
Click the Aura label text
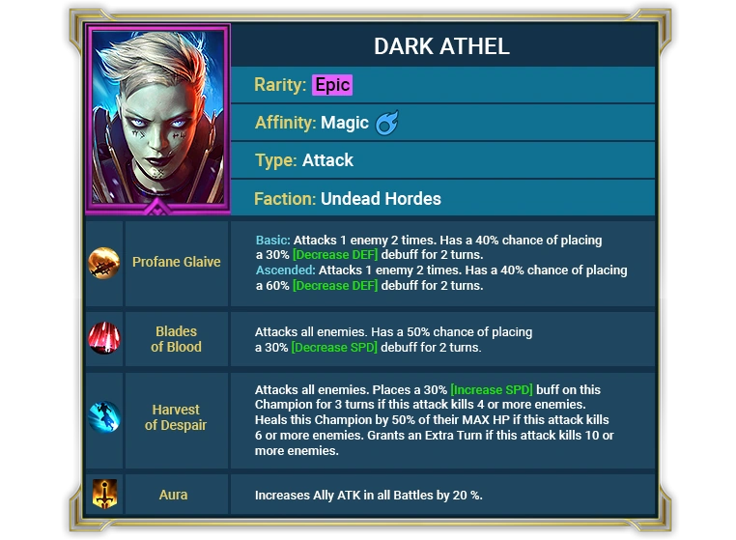tap(173, 495)
